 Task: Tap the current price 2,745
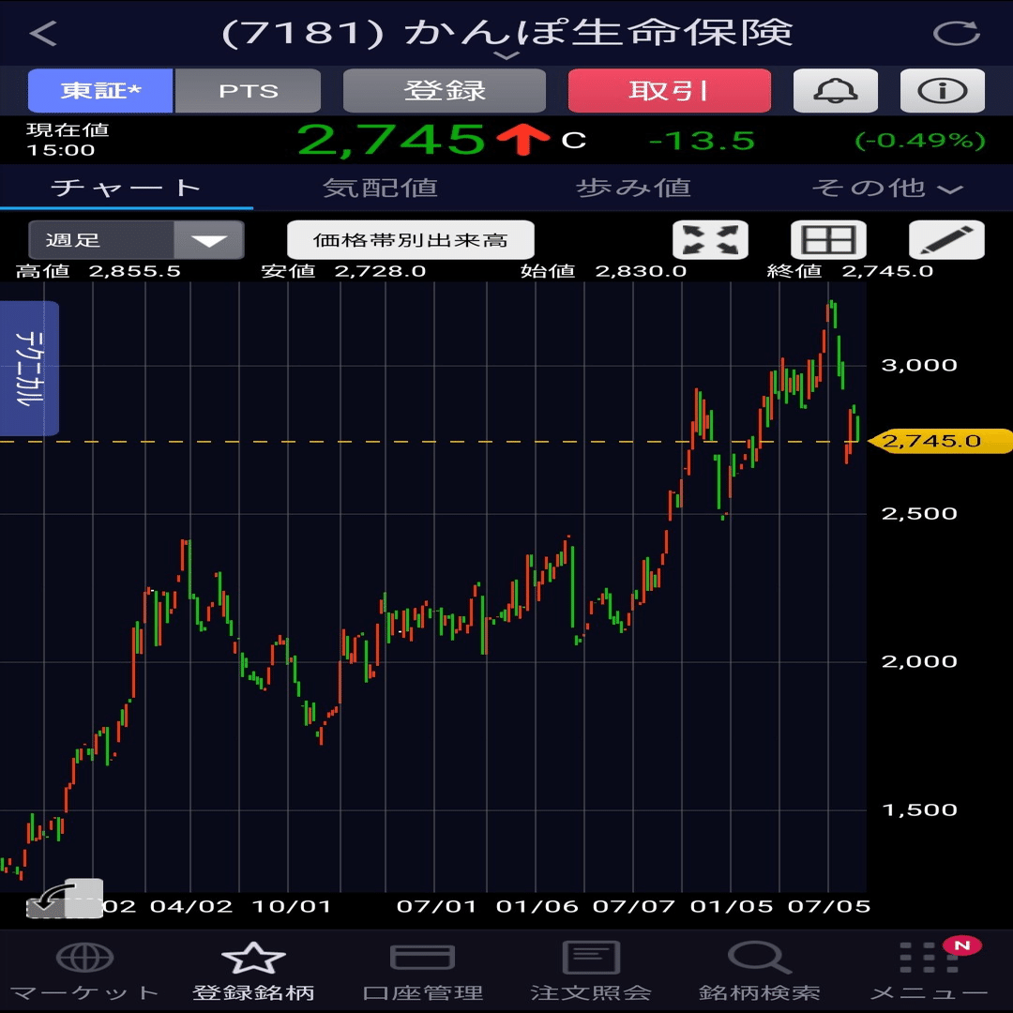(x=390, y=140)
